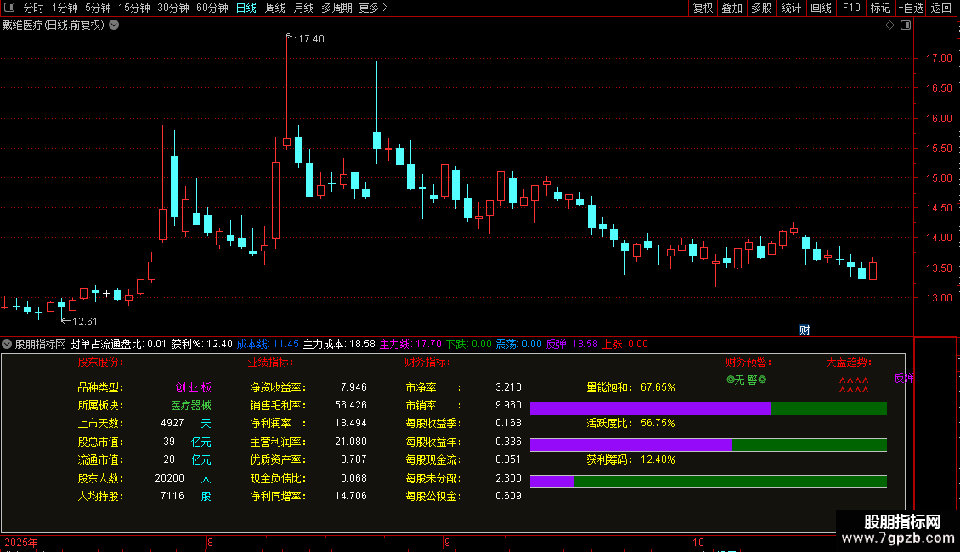Open the 统计 statistics button
The image size is (960, 552).
point(791,8)
